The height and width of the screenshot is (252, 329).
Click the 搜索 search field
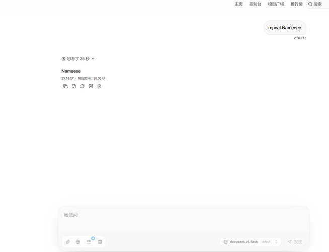click(317, 4)
